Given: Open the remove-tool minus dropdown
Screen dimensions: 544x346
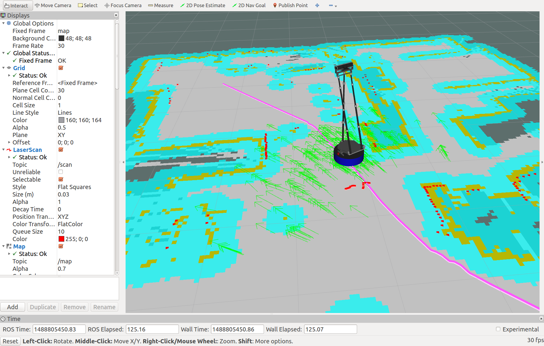Looking at the screenshot, I should tap(333, 5).
